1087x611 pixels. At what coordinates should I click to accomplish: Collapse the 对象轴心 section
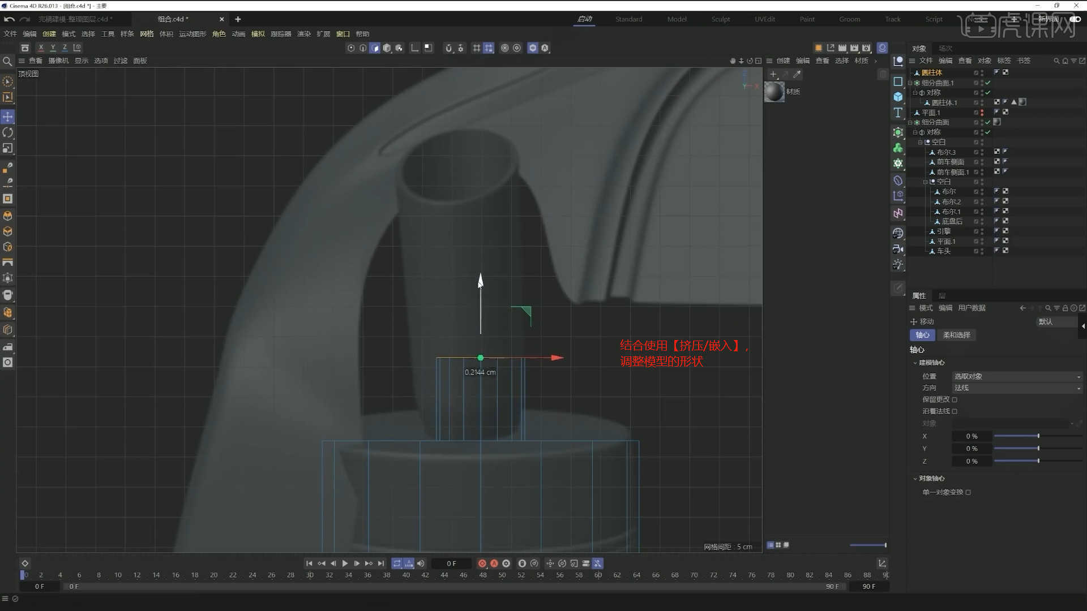tap(915, 479)
